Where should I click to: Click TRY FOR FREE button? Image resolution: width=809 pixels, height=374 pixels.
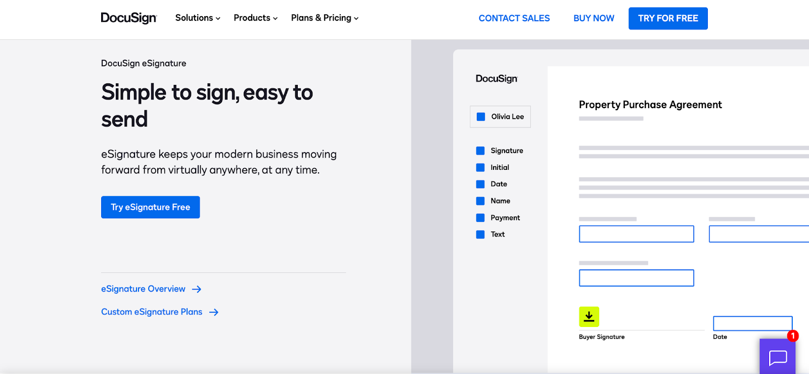pyautogui.click(x=668, y=18)
